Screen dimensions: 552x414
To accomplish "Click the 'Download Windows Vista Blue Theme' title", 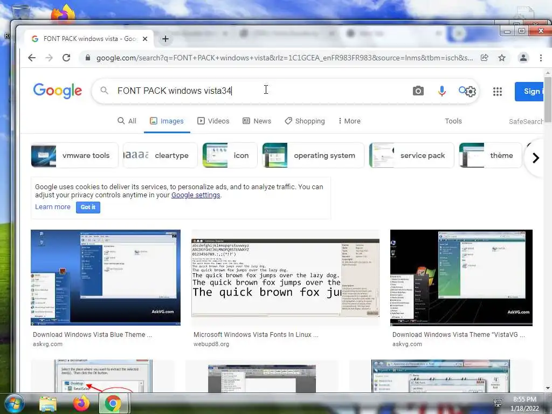I will (93, 335).
